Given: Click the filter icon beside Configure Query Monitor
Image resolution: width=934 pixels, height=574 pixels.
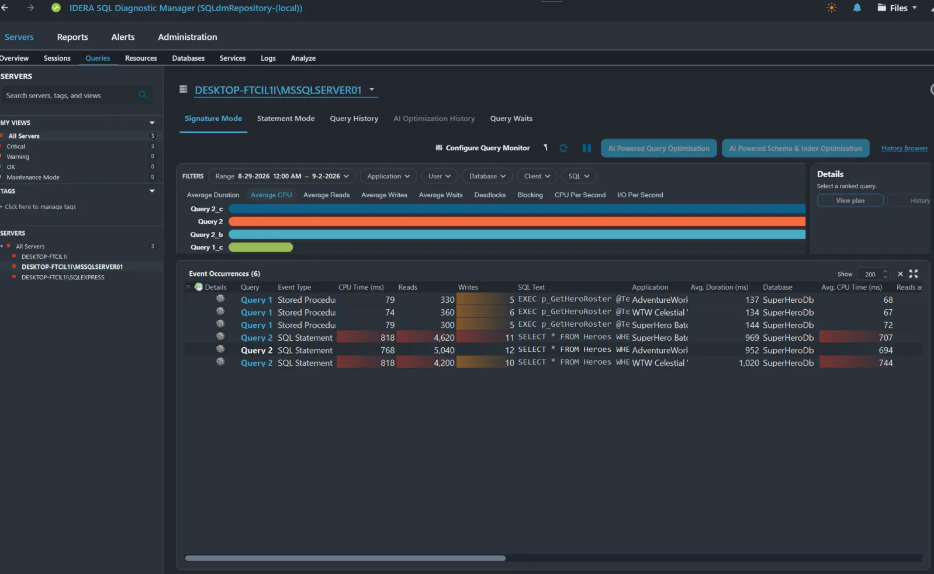Looking at the screenshot, I should coord(546,148).
